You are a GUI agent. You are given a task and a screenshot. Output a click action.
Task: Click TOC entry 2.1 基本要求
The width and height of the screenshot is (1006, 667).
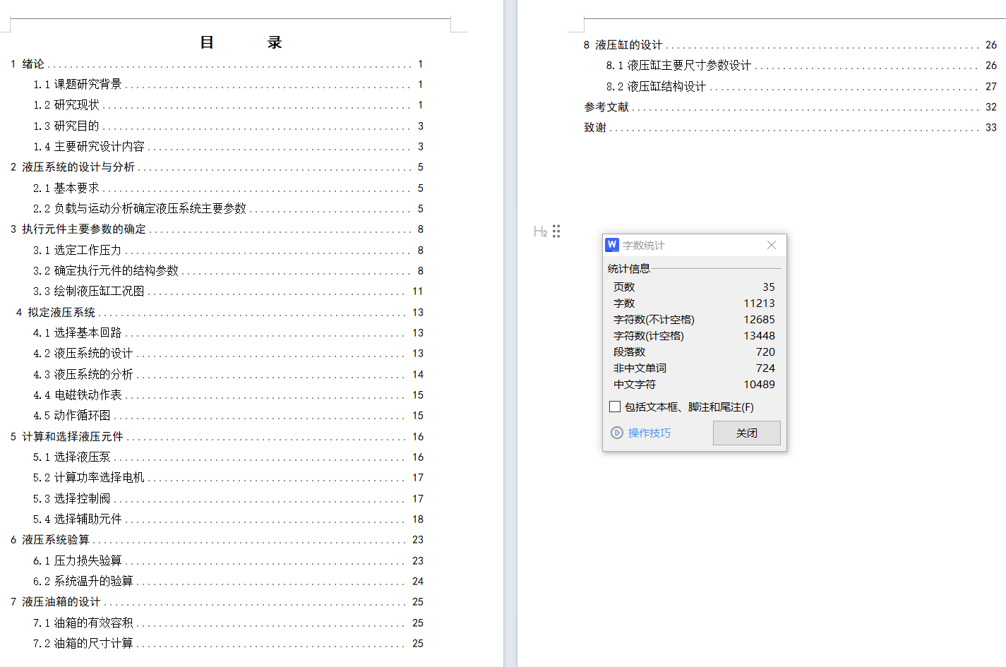point(228,188)
